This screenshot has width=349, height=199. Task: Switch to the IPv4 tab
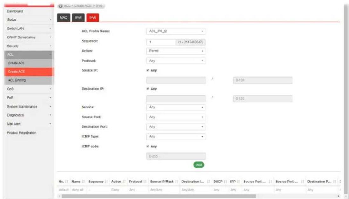tap(78, 17)
